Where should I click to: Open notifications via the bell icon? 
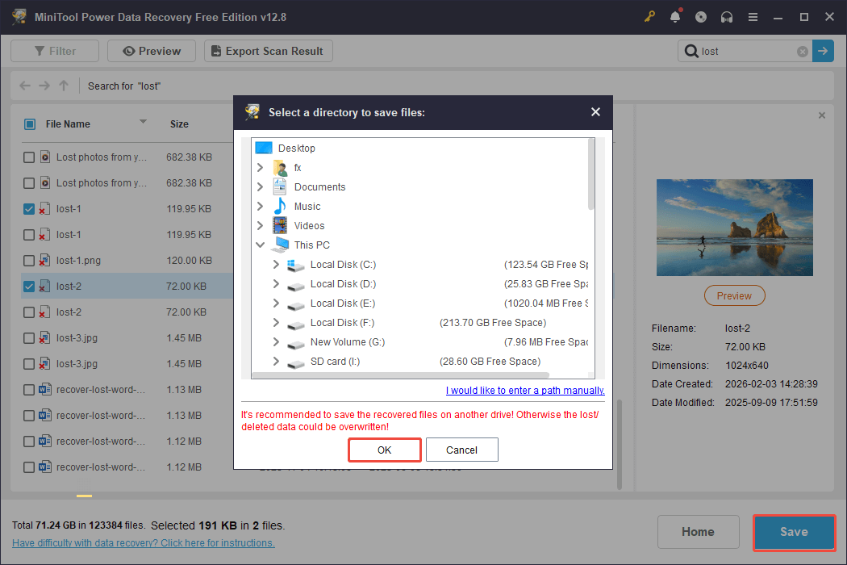pyautogui.click(x=675, y=16)
